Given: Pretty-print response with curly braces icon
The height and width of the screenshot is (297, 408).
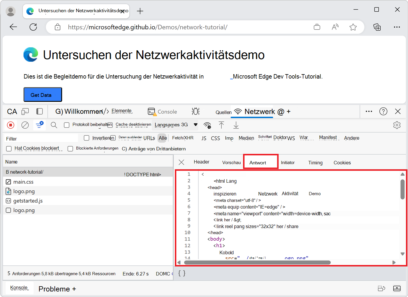Looking at the screenshot, I should tap(182, 273).
